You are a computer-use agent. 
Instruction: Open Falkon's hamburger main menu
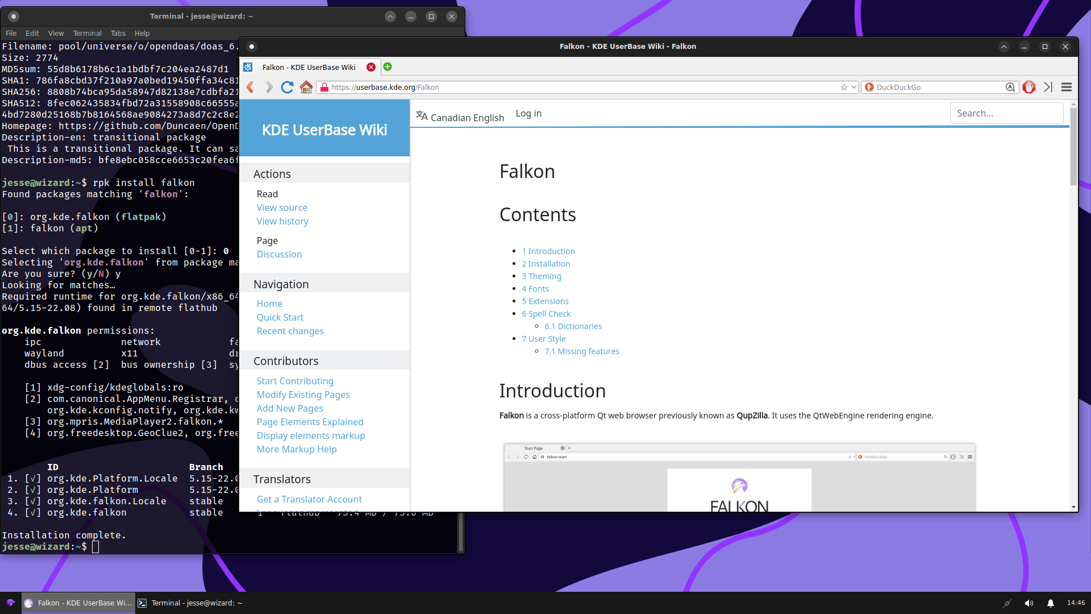pyautogui.click(x=1067, y=87)
